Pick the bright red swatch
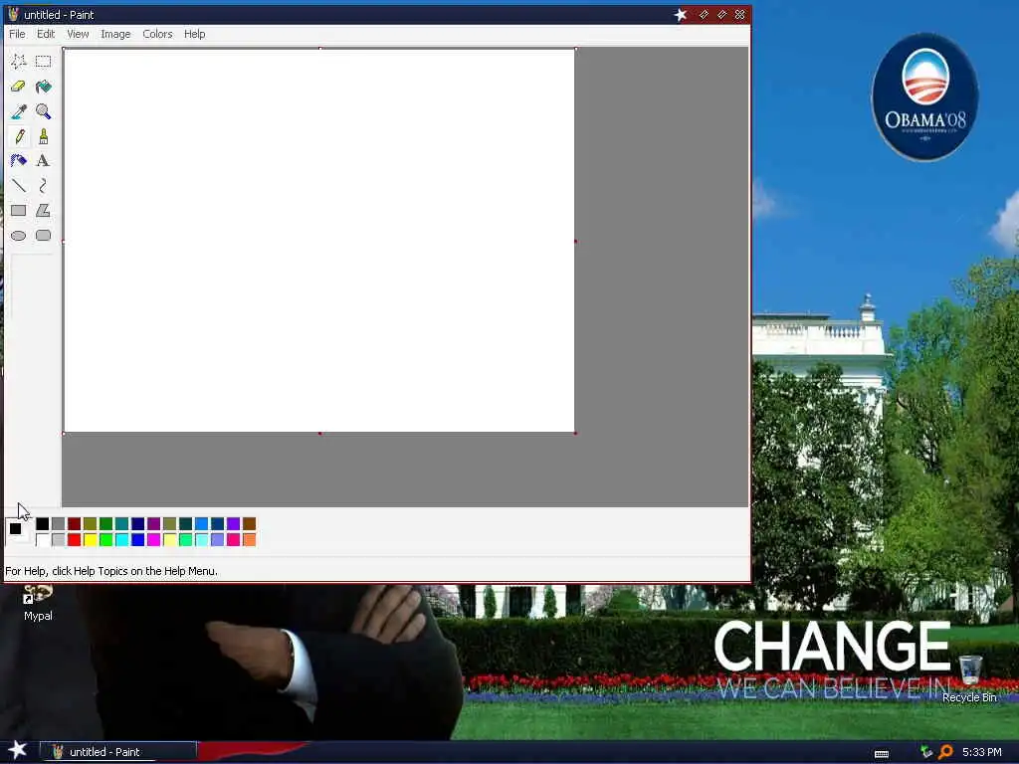Viewport: 1019px width, 764px height. pos(74,540)
